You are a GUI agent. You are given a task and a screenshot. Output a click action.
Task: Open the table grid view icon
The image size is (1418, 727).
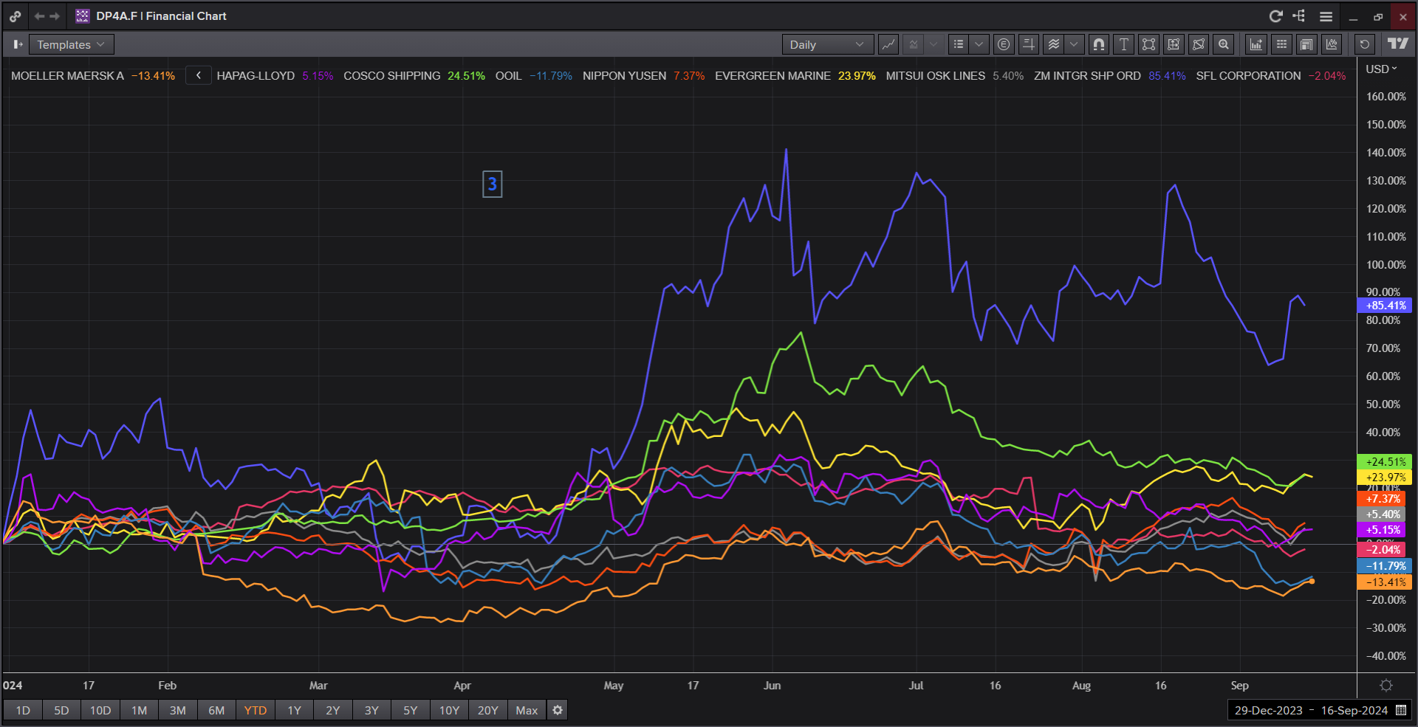click(1281, 44)
